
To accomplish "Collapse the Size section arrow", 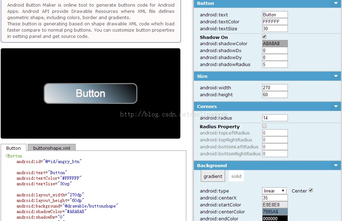I will click(x=335, y=76).
